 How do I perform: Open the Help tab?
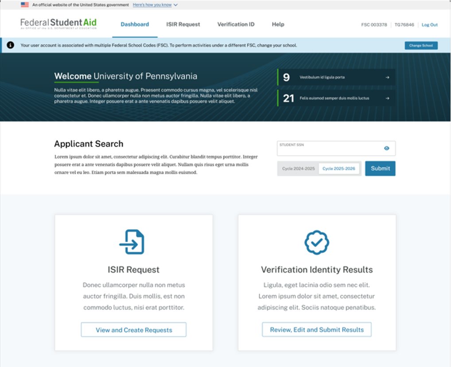pyautogui.click(x=278, y=24)
